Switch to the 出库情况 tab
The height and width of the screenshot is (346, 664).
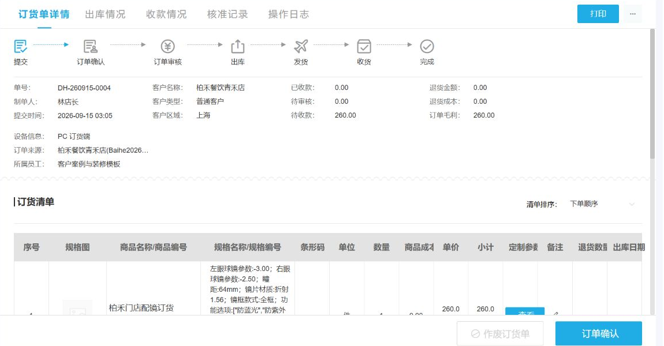tap(105, 14)
